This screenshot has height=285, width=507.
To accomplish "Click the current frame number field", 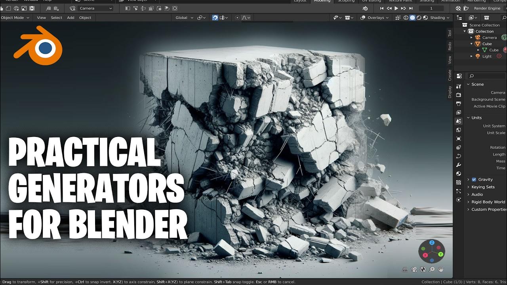I will pos(431,8).
